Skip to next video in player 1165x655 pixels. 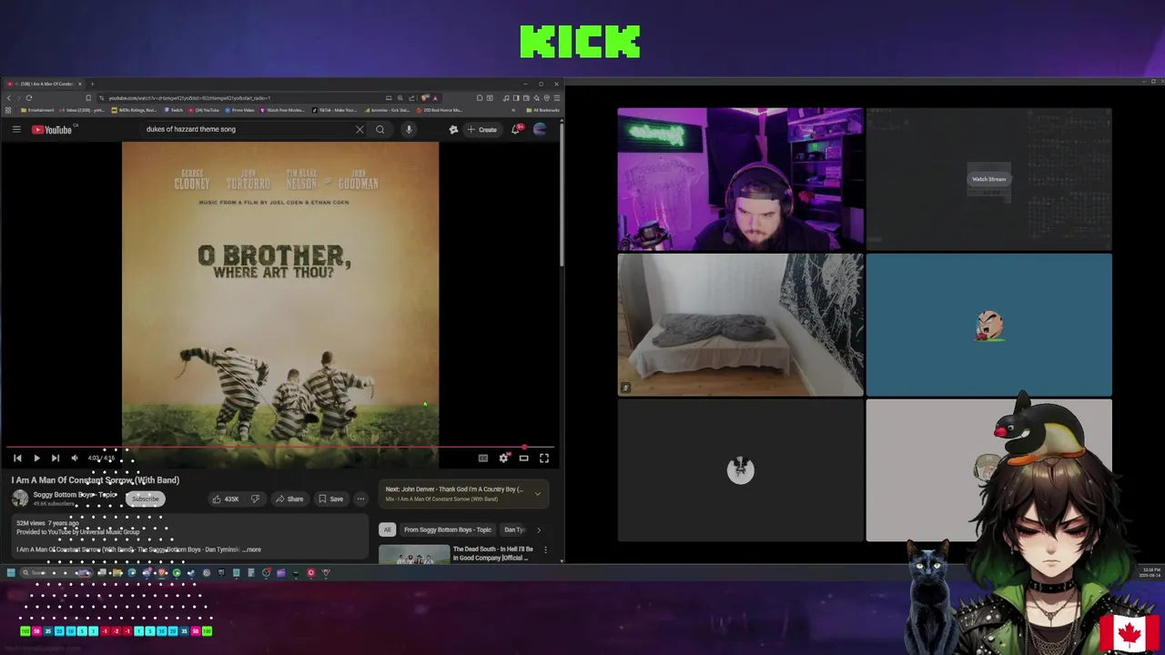coord(56,458)
